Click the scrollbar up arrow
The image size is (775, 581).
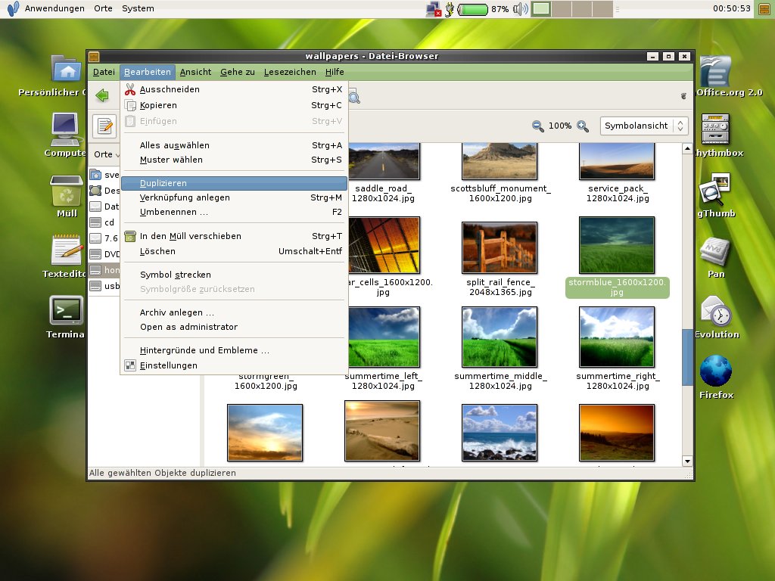pos(687,149)
